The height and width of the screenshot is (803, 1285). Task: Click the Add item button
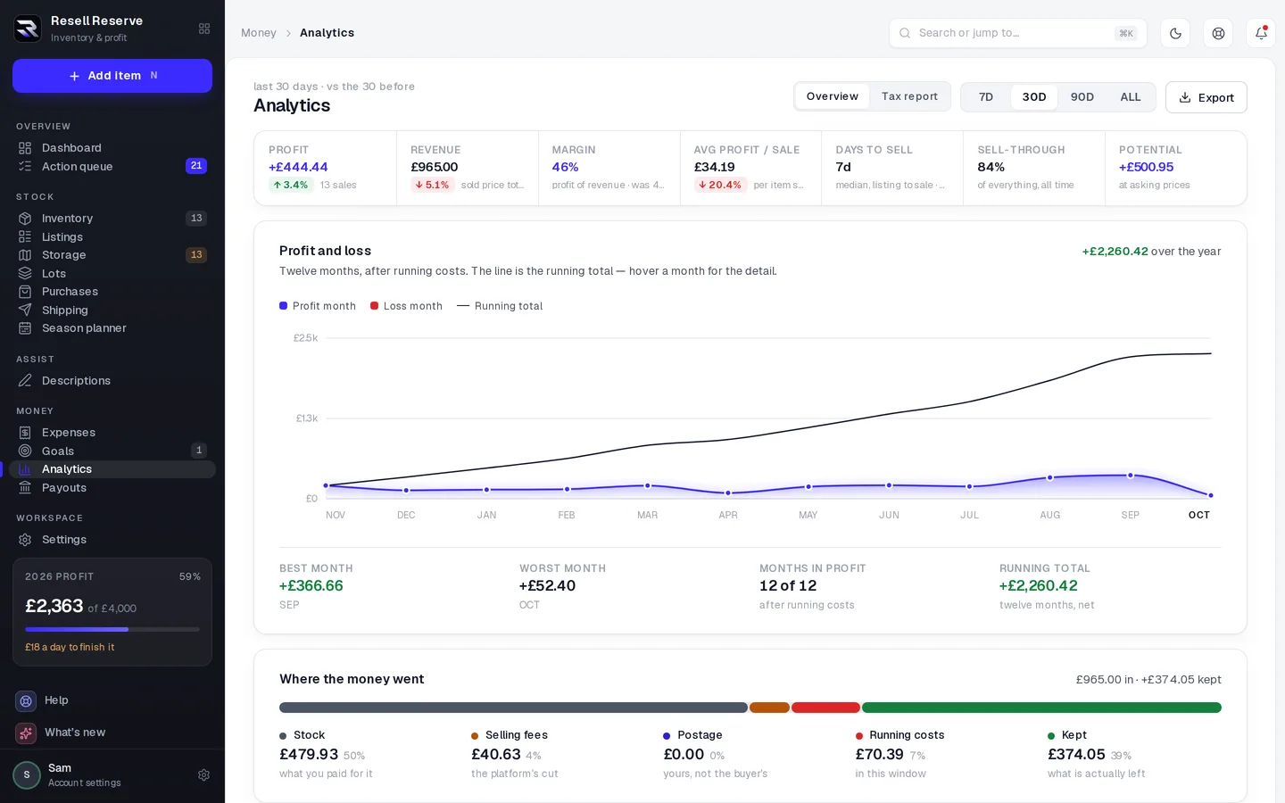[112, 76]
